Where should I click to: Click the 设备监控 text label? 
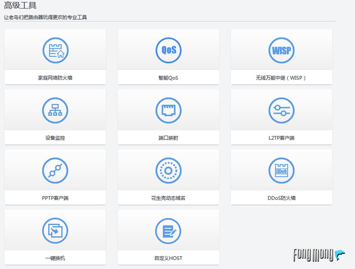tap(55, 138)
